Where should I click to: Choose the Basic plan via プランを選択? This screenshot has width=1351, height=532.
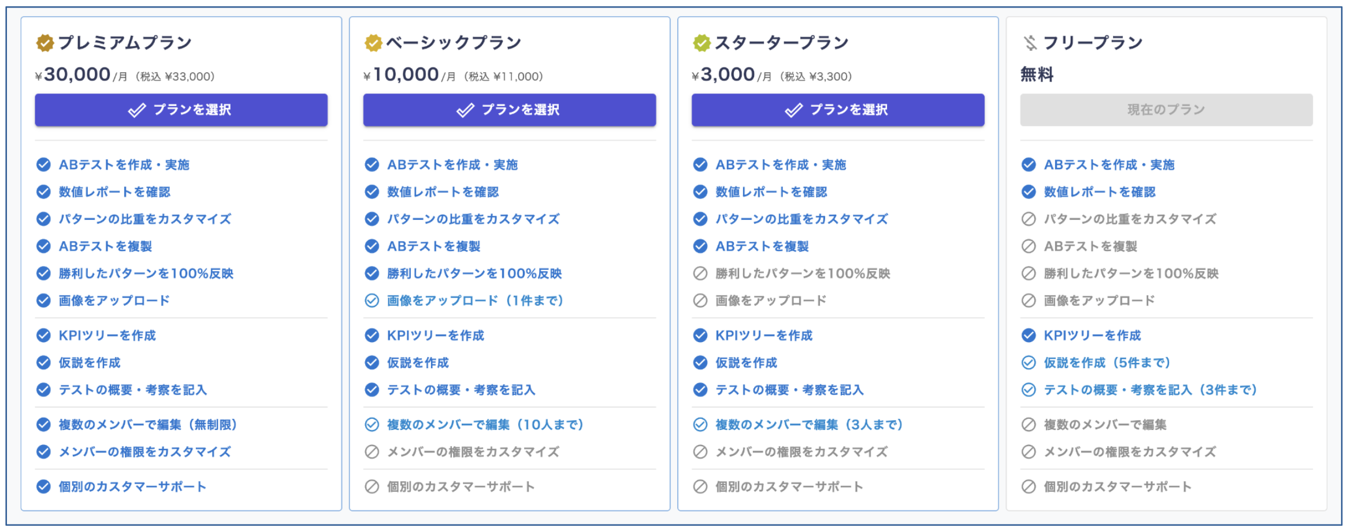(509, 110)
